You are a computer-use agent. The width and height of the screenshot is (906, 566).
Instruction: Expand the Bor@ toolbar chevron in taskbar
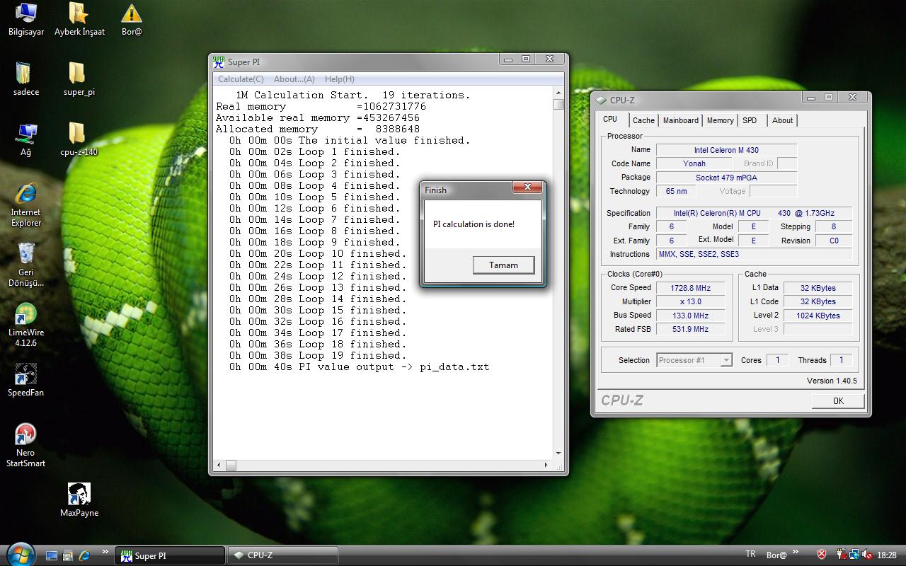(796, 552)
